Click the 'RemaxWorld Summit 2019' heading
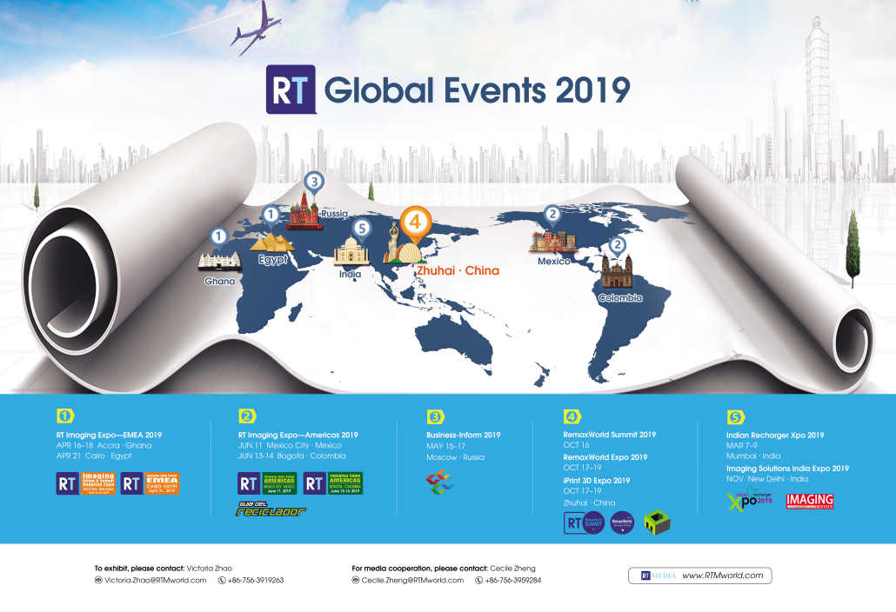Screen dimensions: 896x612 (x=610, y=435)
